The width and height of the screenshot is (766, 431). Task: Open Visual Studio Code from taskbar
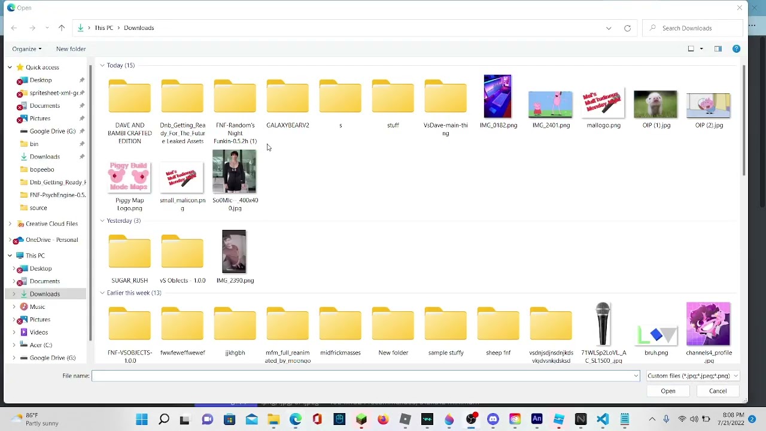603,420
